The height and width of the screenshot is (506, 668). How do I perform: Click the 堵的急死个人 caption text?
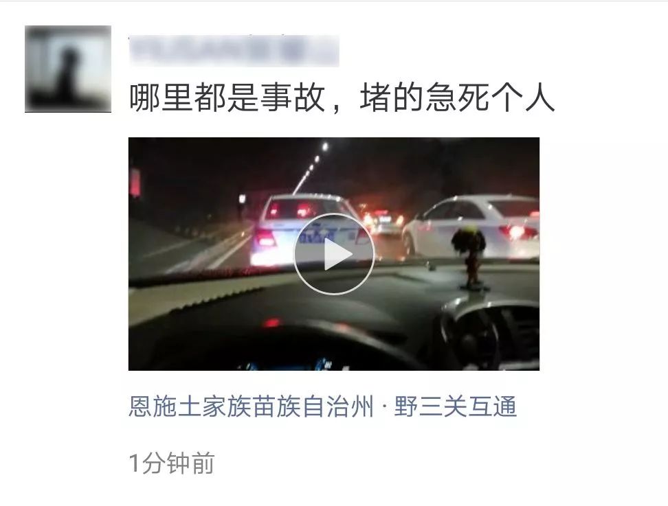[x=457, y=97]
